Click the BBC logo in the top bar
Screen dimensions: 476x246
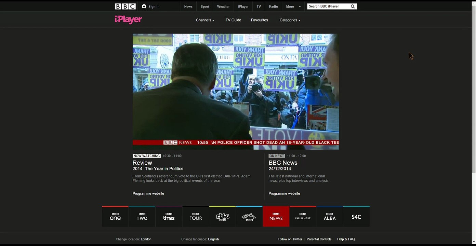click(125, 6)
